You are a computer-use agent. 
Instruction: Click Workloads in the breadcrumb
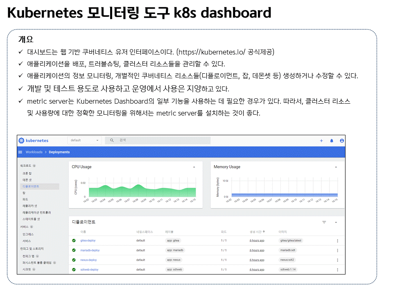(x=34, y=152)
